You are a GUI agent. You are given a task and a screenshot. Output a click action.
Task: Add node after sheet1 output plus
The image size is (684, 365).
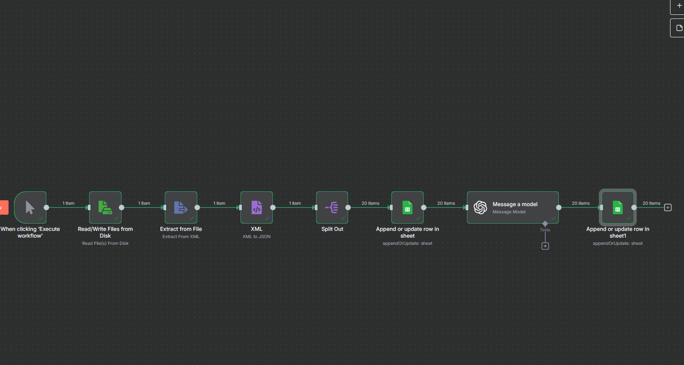[668, 207]
